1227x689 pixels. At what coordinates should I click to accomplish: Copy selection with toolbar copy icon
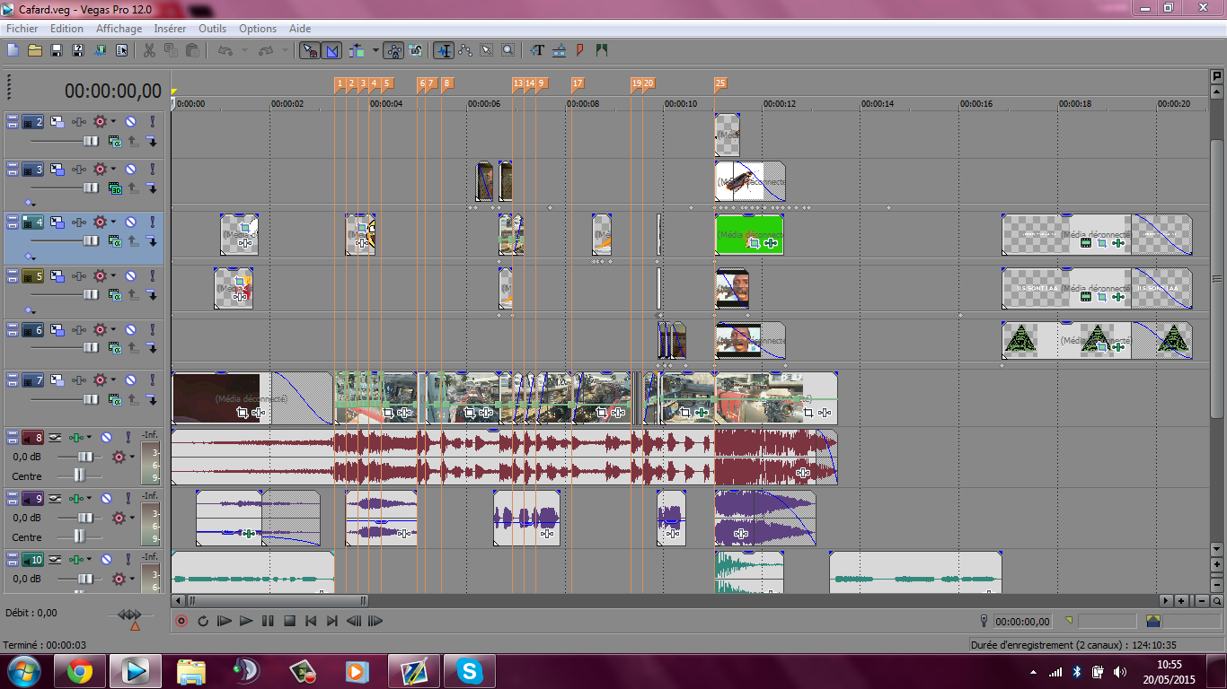click(x=171, y=50)
